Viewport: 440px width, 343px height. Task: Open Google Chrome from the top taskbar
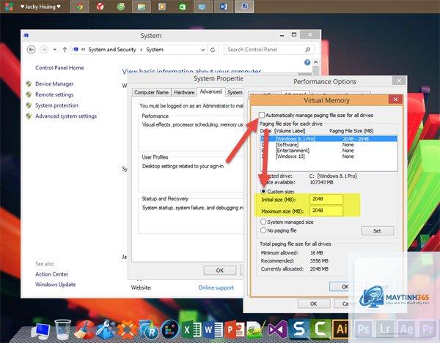[80, 7]
